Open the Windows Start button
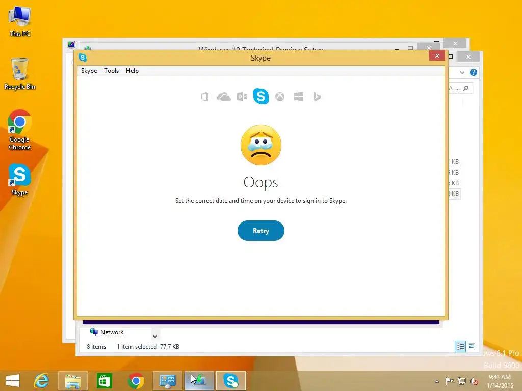The width and height of the screenshot is (522, 391). (x=13, y=381)
